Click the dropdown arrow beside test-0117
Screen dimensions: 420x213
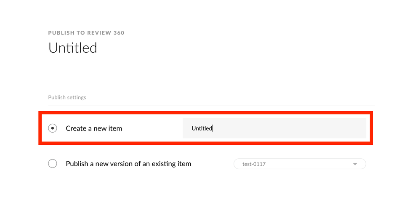[x=355, y=164]
